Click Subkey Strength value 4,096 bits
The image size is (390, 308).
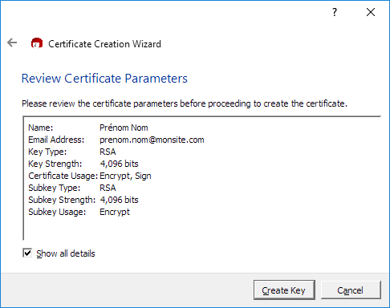point(119,200)
